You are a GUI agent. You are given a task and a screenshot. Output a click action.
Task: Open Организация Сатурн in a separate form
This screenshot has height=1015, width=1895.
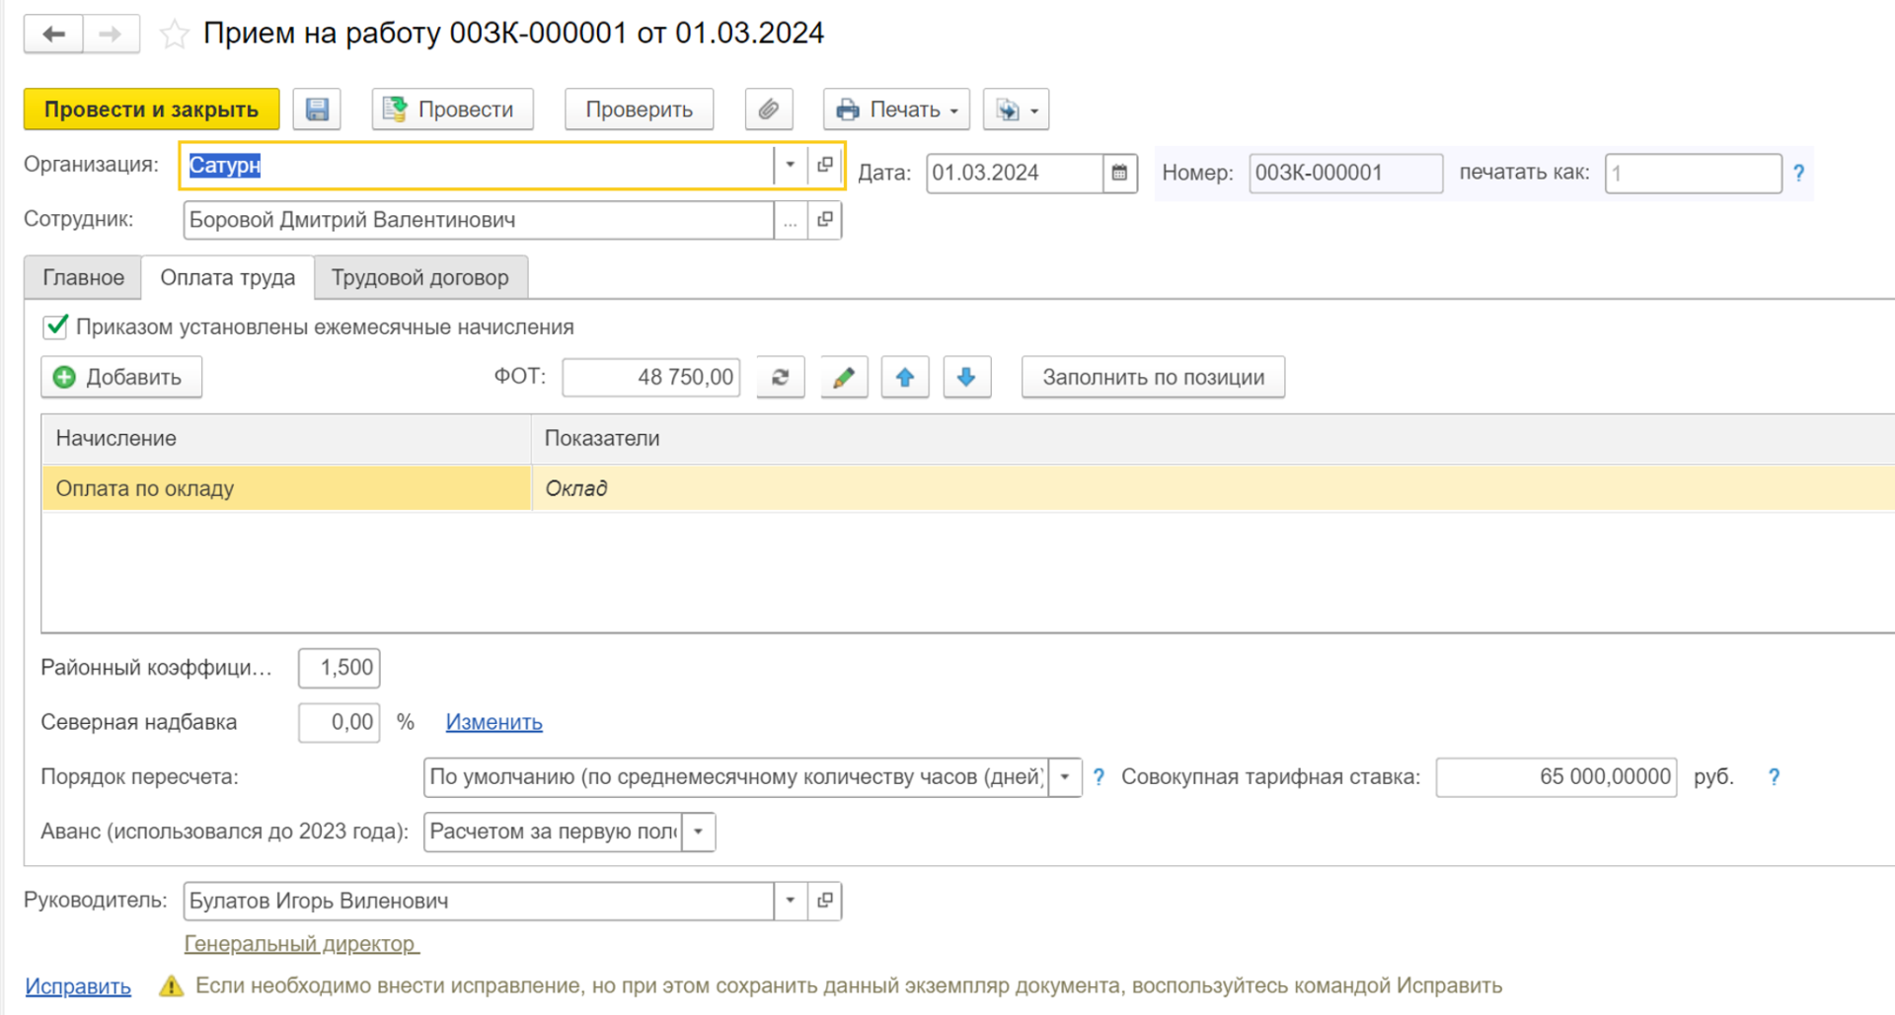(825, 165)
